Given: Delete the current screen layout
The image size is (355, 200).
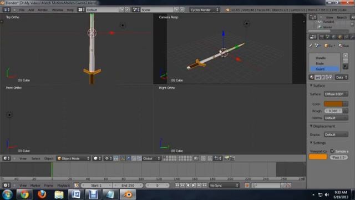Looking at the screenshot, I should coord(127,10).
